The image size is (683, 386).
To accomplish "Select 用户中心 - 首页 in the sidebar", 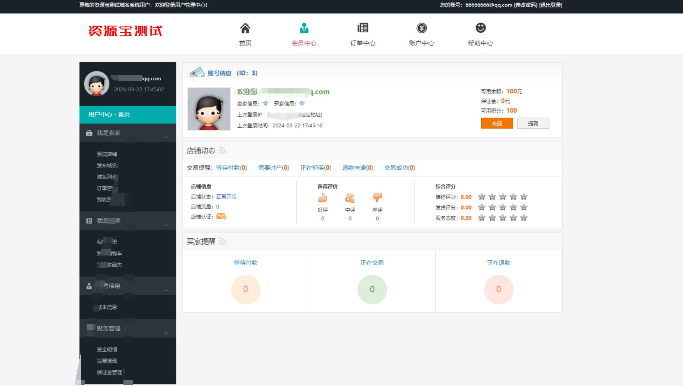I will pyautogui.click(x=109, y=114).
